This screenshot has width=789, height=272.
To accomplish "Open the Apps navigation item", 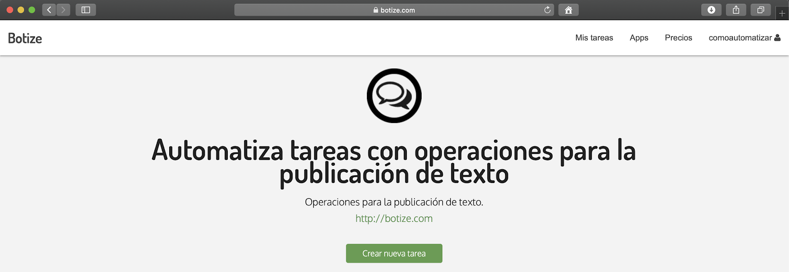I will (x=639, y=38).
